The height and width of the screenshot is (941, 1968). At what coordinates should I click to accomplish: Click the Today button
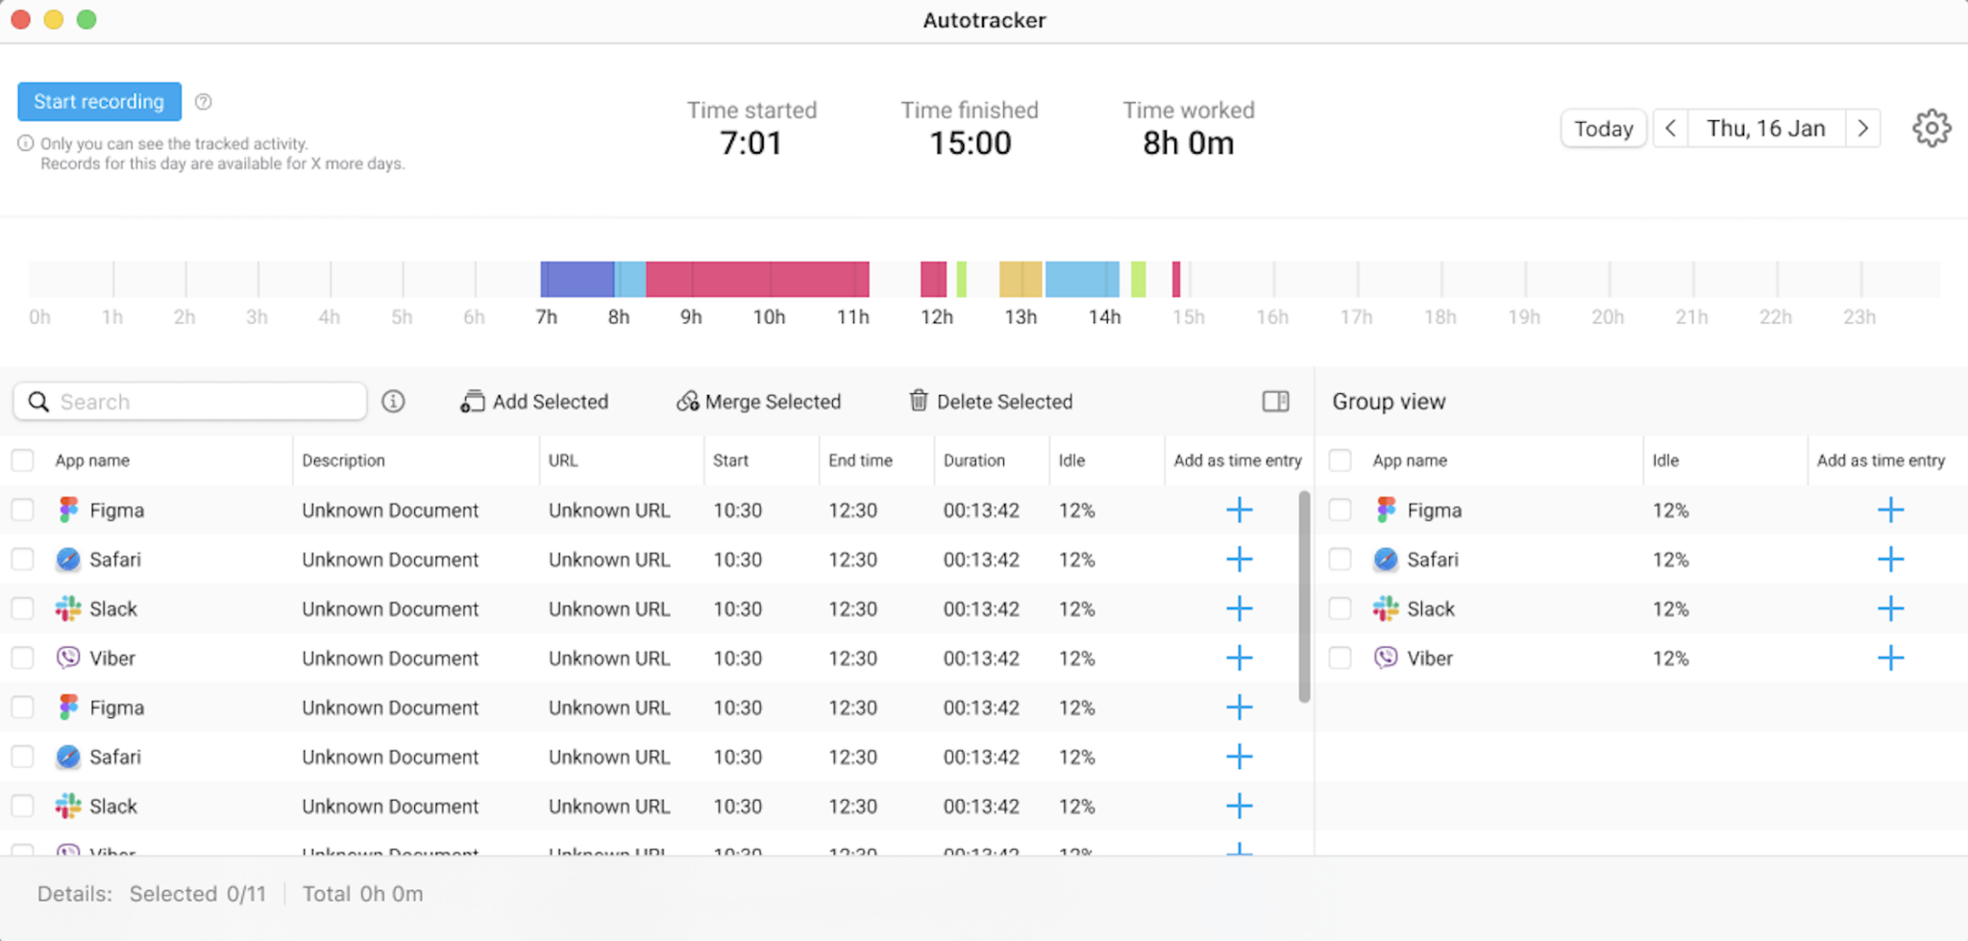(1603, 128)
